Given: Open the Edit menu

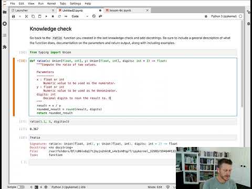Looking at the screenshot, I should pos(22,4).
